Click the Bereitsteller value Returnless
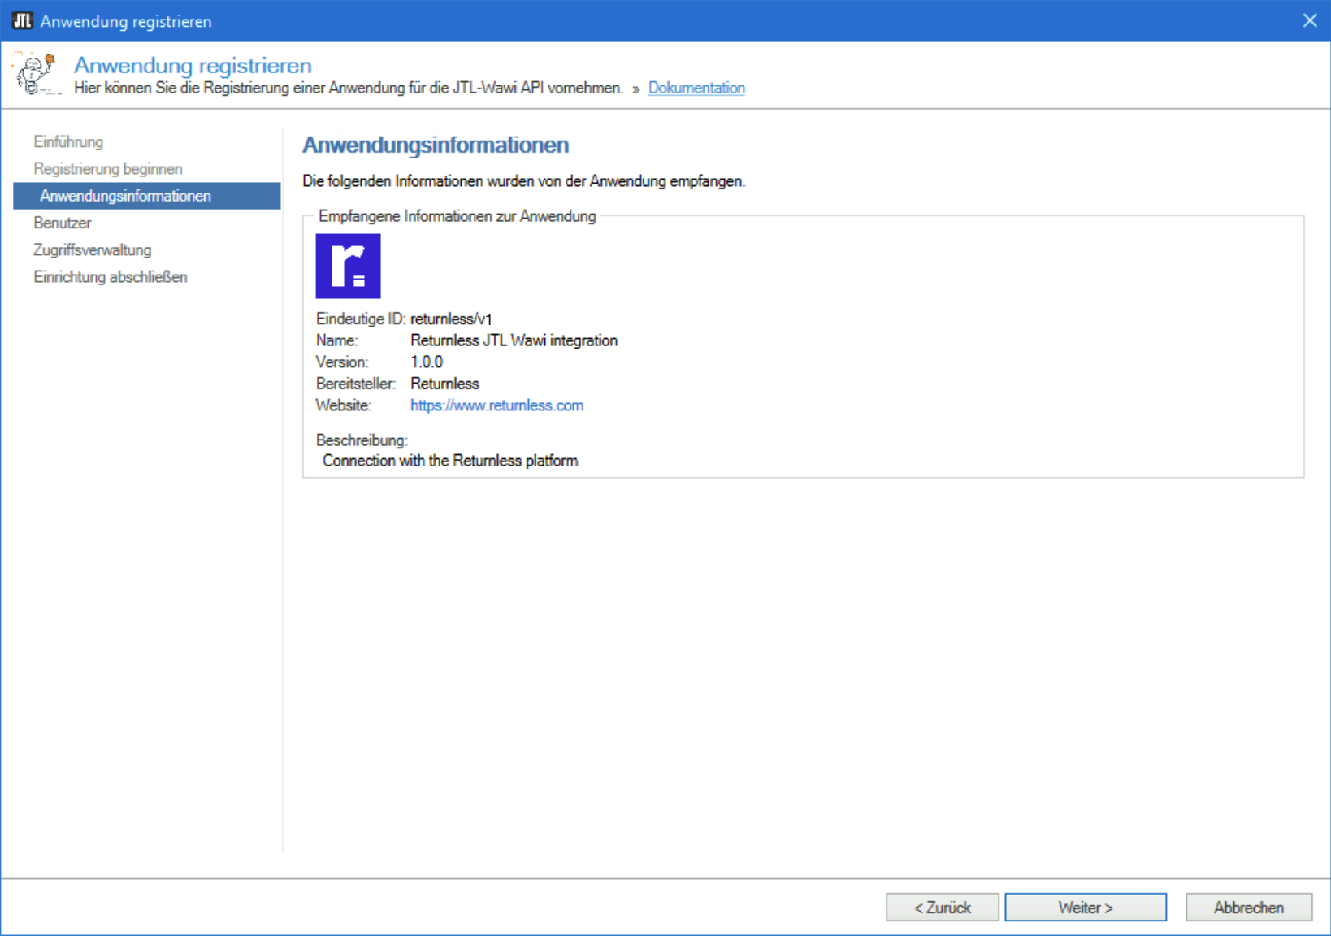Screen dimensions: 1331x936 coord(444,383)
